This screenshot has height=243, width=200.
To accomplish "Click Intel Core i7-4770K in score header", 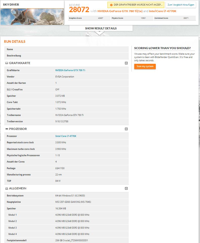I will 163,11.
